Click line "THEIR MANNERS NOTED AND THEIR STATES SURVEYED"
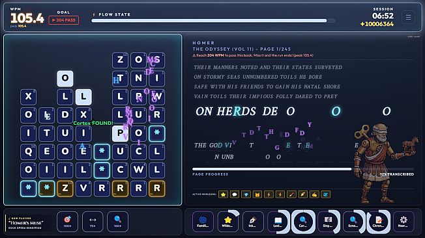Image resolution: width=425 pixels, height=238 pixels. tap(268, 67)
